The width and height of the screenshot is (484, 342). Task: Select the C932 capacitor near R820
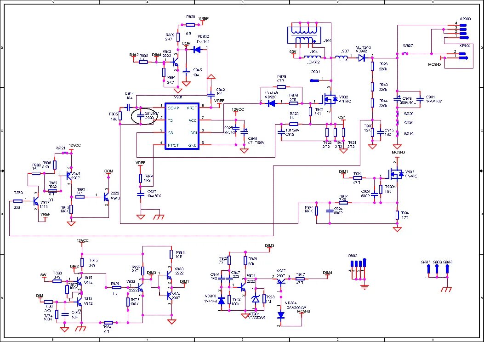pos(281,133)
